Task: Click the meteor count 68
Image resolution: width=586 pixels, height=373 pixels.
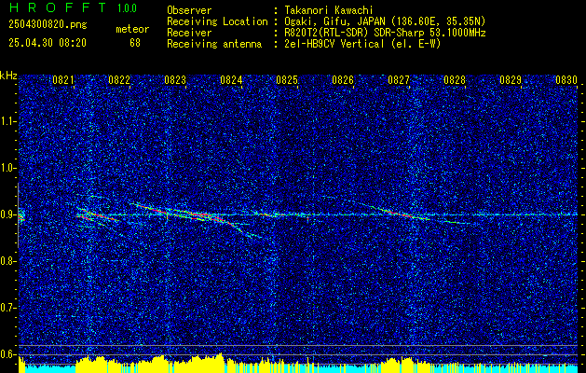Action: click(x=135, y=43)
